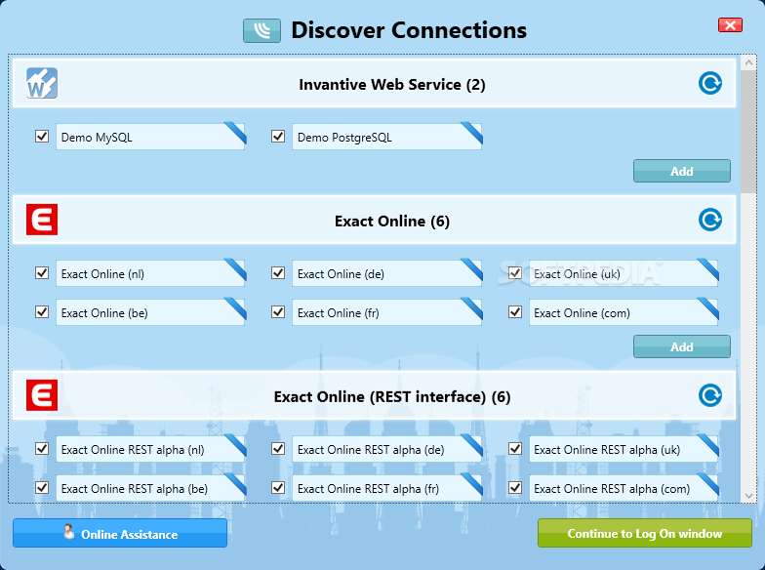765x570 pixels.
Task: Click Exact Online REST alpha (com) name field
Action: [624, 488]
